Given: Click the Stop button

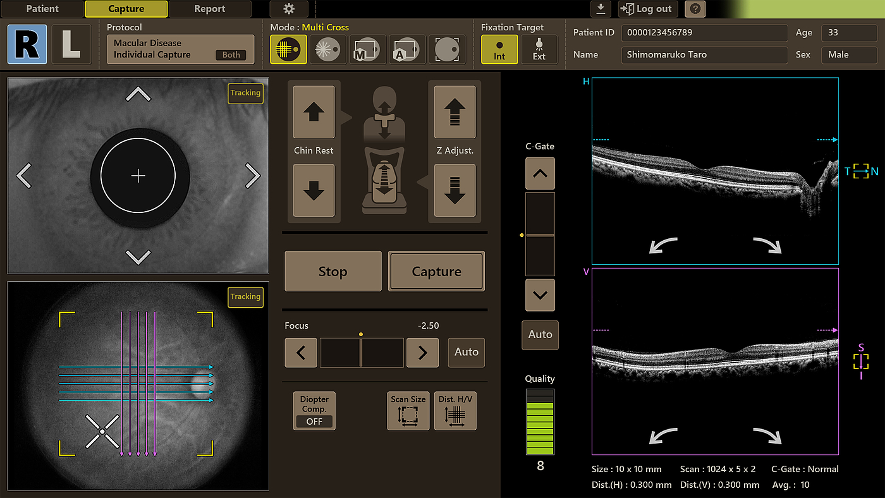Looking at the screenshot, I should (333, 272).
